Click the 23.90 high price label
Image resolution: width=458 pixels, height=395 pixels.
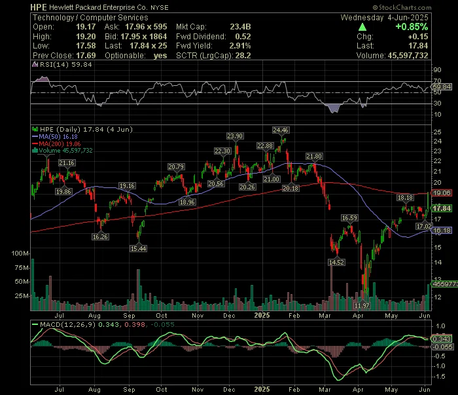click(235, 136)
